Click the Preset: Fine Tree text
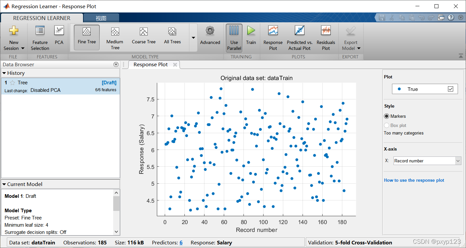Screen dimensions: 466x248 (x=23, y=218)
